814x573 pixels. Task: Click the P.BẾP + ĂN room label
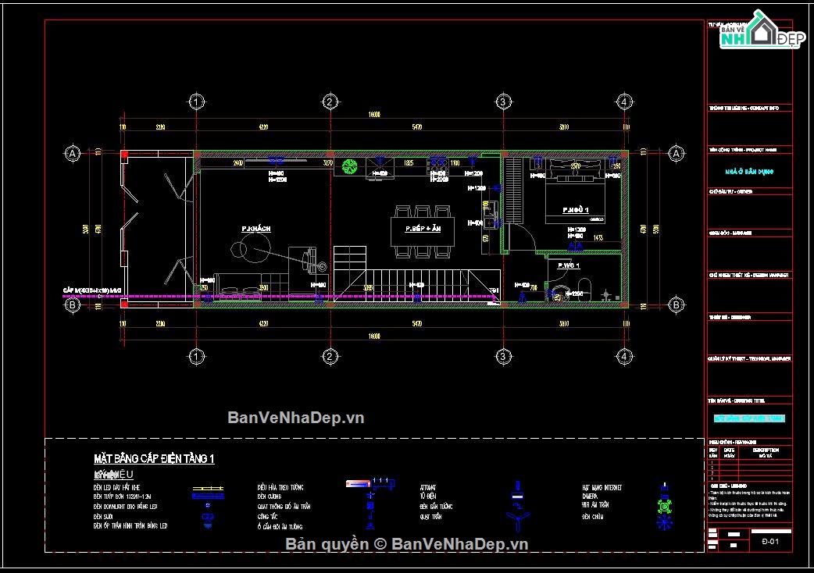click(423, 229)
